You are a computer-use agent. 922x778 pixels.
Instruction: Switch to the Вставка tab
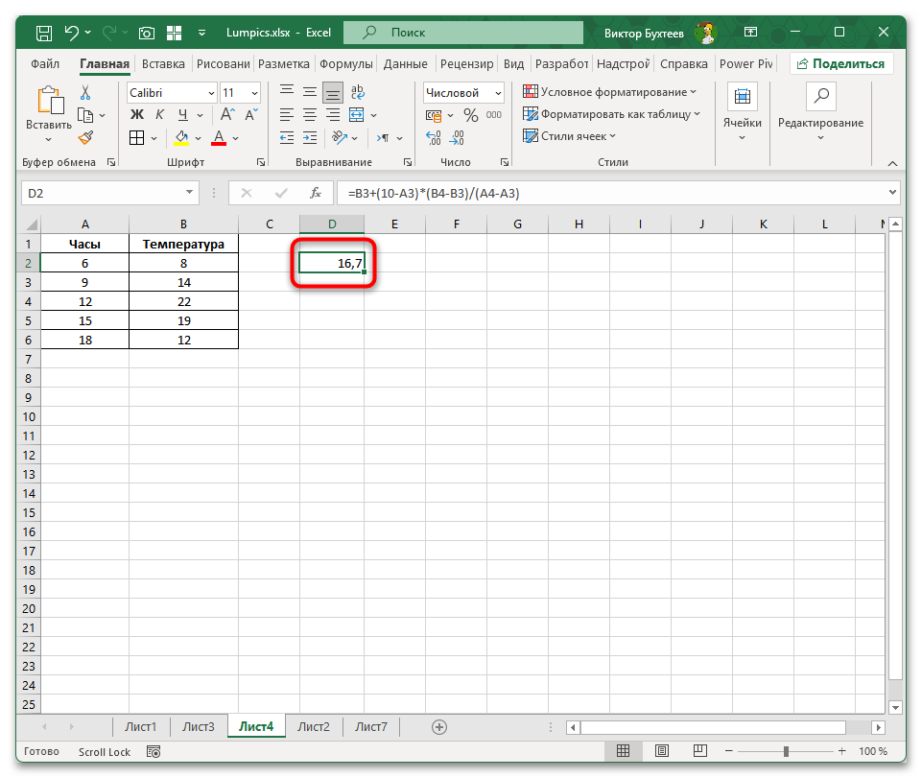tap(163, 64)
